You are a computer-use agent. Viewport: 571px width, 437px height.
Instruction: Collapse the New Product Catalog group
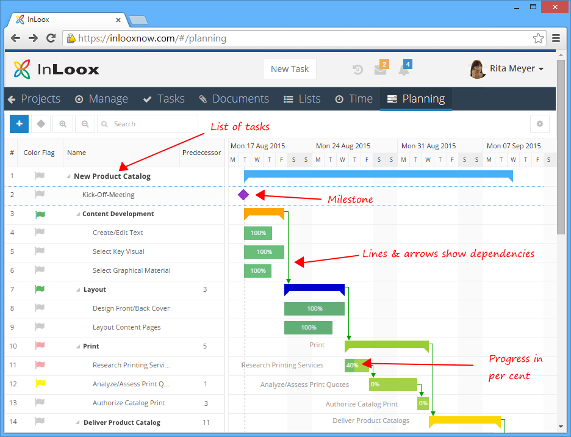click(x=68, y=176)
